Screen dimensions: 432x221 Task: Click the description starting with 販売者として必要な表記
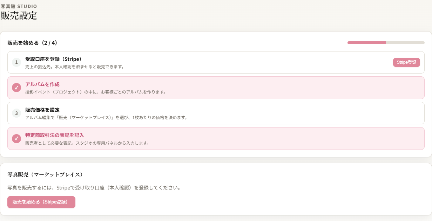click(x=87, y=143)
